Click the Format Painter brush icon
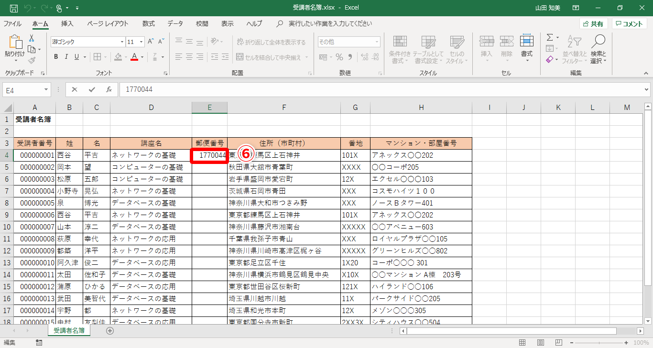Viewport: 653px width, 348px height. [x=32, y=60]
